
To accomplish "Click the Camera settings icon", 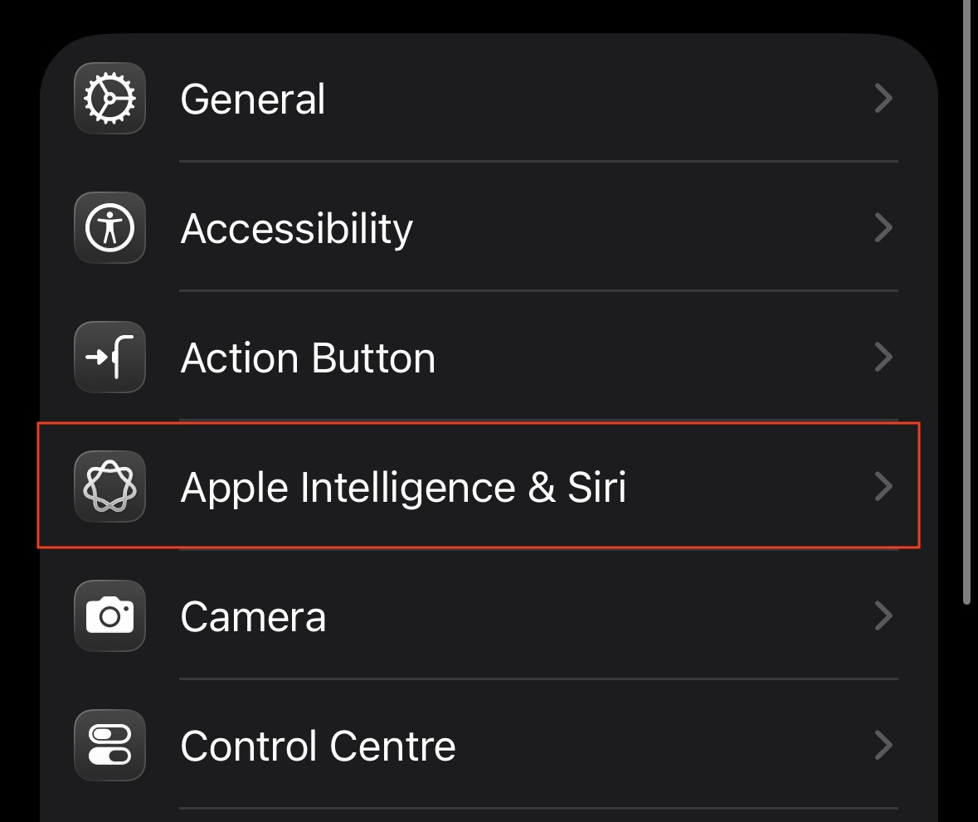I will 109,616.
